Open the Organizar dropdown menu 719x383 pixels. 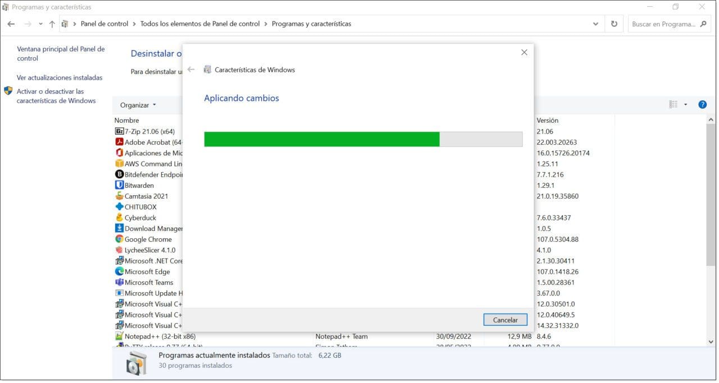tap(138, 105)
